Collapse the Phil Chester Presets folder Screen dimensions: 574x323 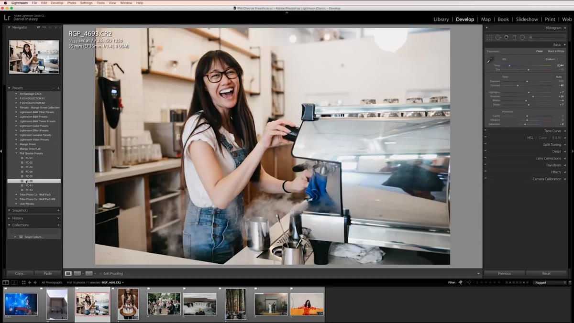(x=16, y=153)
